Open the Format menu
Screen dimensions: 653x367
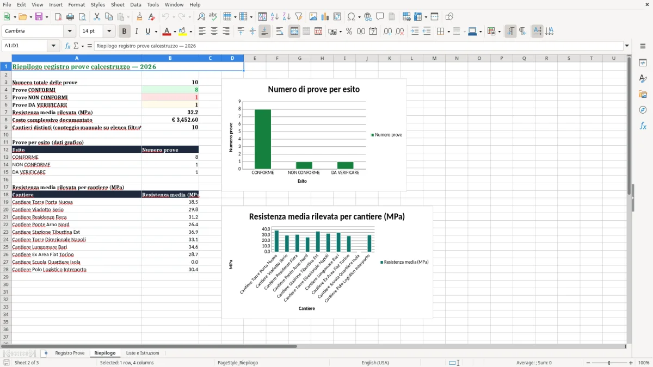click(76, 4)
